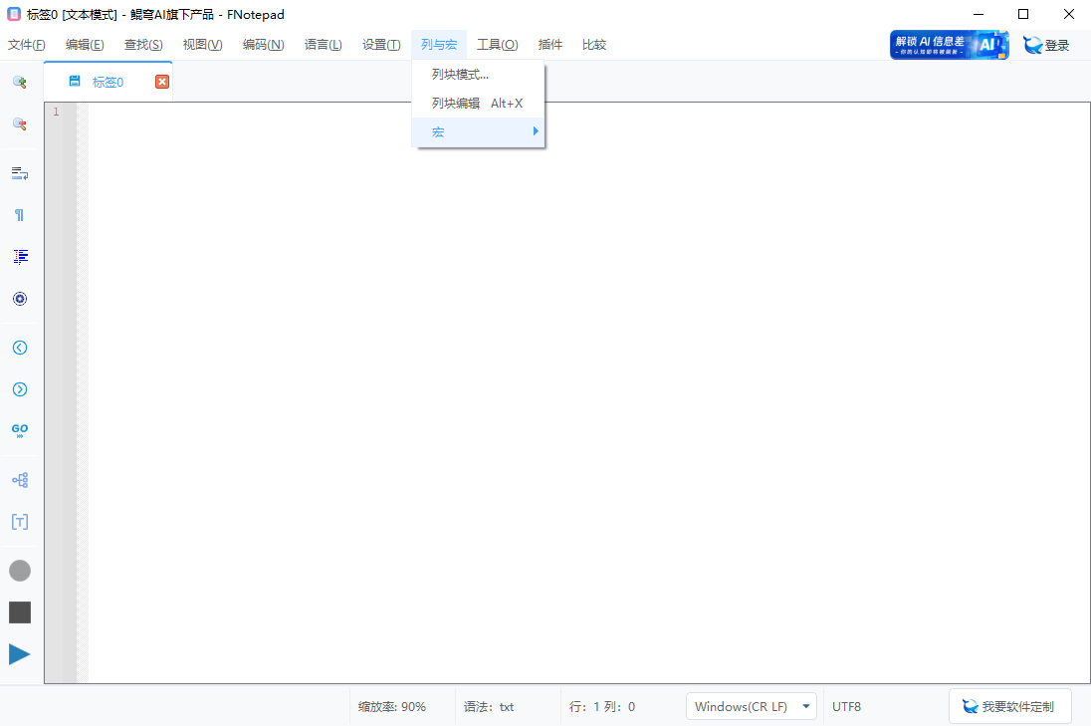
Task: Click the 登录 login button
Action: [x=1053, y=44]
